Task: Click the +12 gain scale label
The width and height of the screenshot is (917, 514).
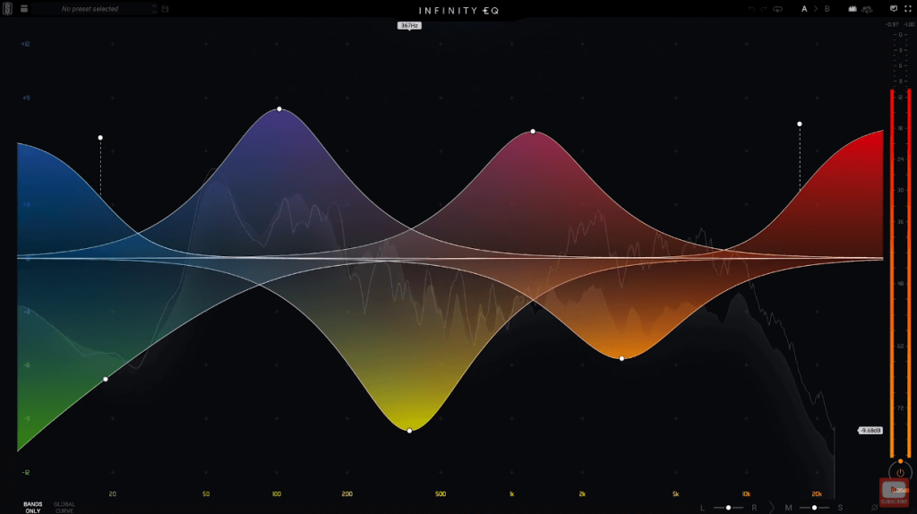Action: coord(26,44)
